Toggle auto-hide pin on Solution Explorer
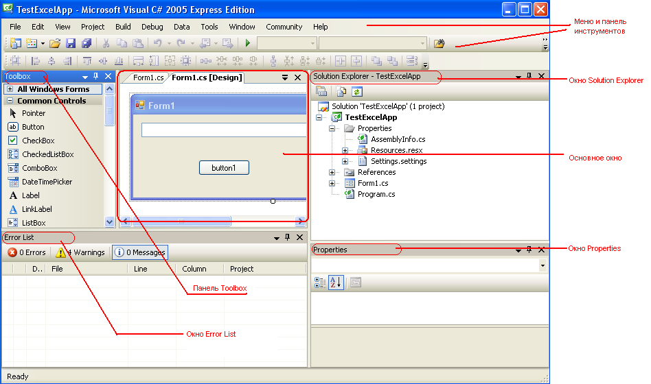This screenshot has height=384, width=651. coord(529,76)
